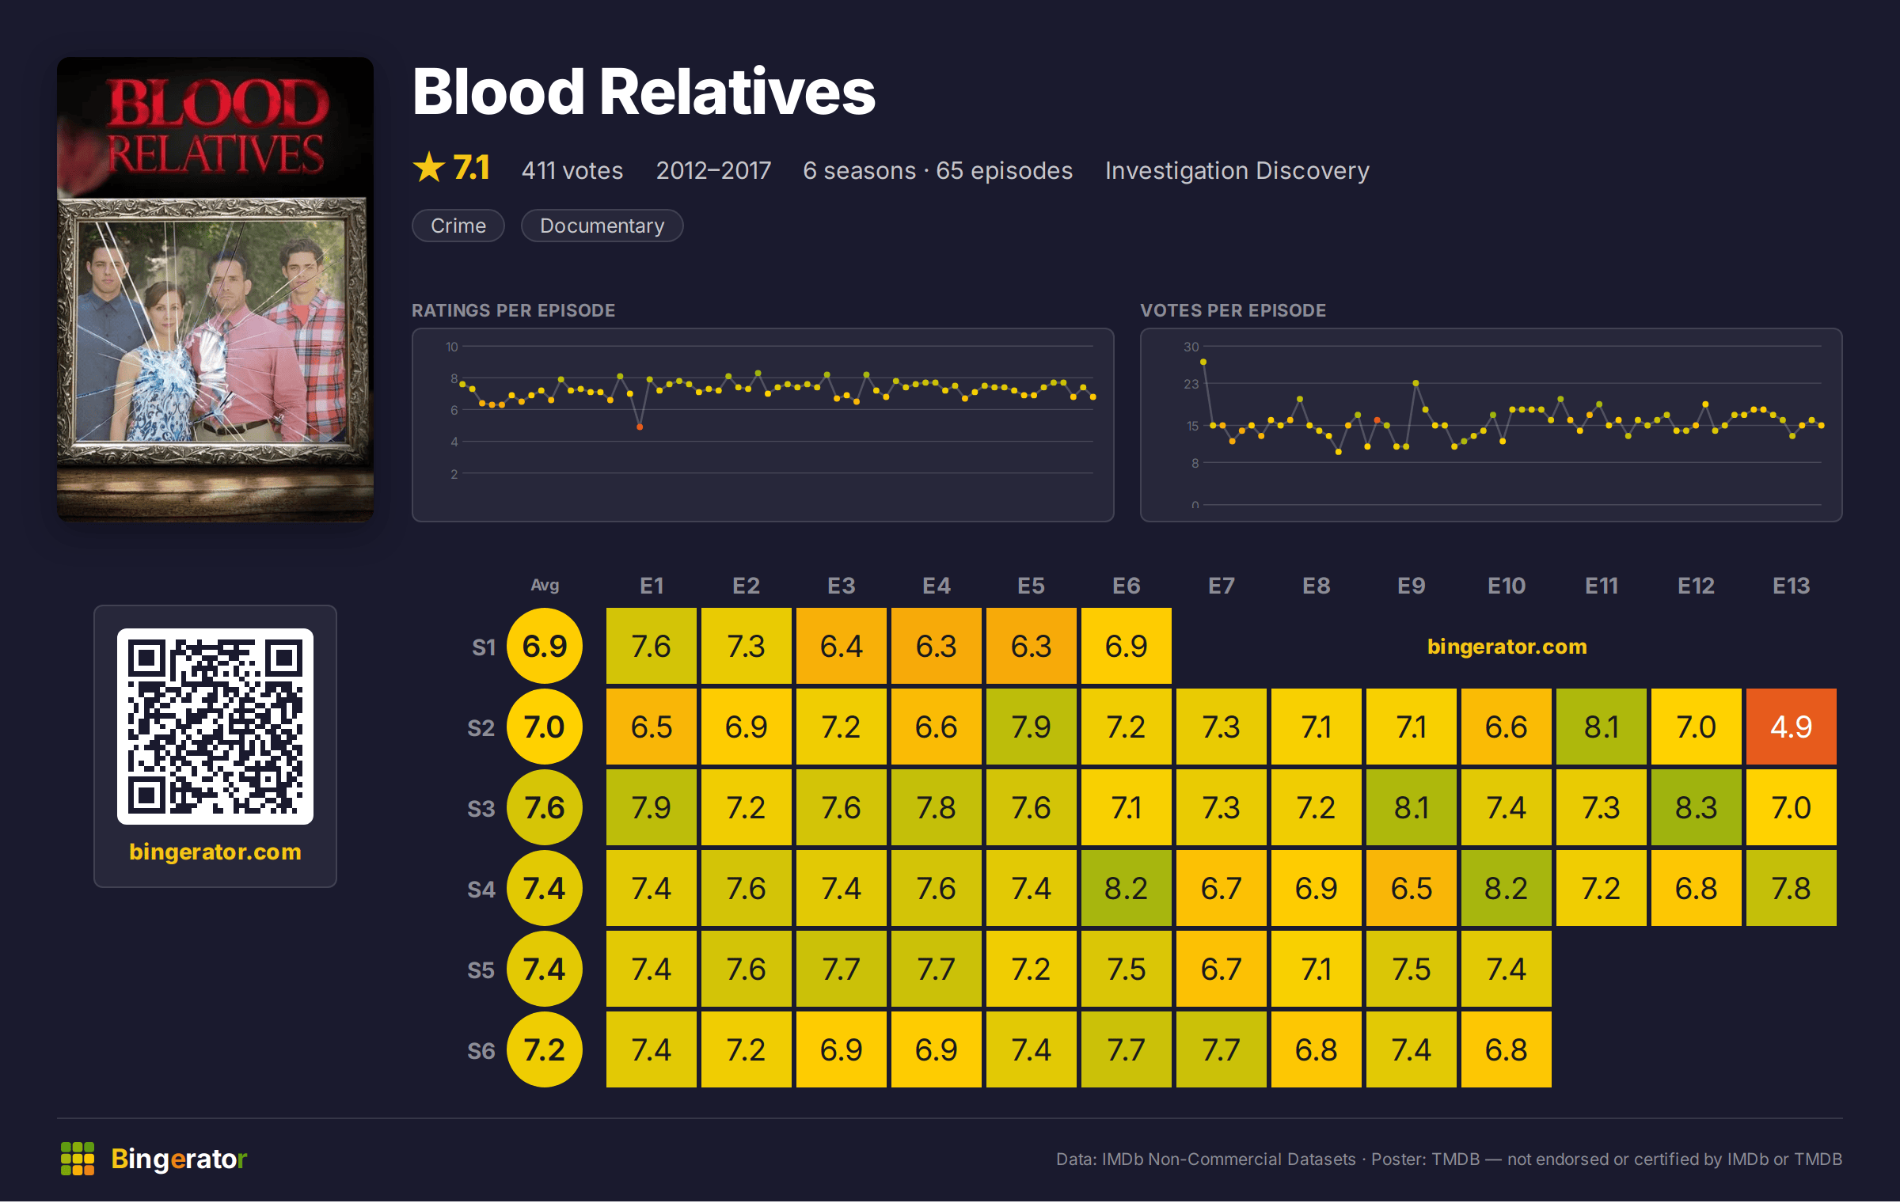Click the S1 average 6.9 circle
Screen dimensions: 1900x1203
coord(545,646)
